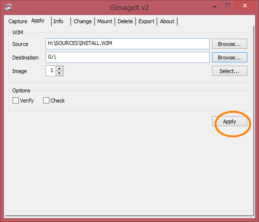Click the Source path input field
259x222 pixels.
[x=127, y=44]
